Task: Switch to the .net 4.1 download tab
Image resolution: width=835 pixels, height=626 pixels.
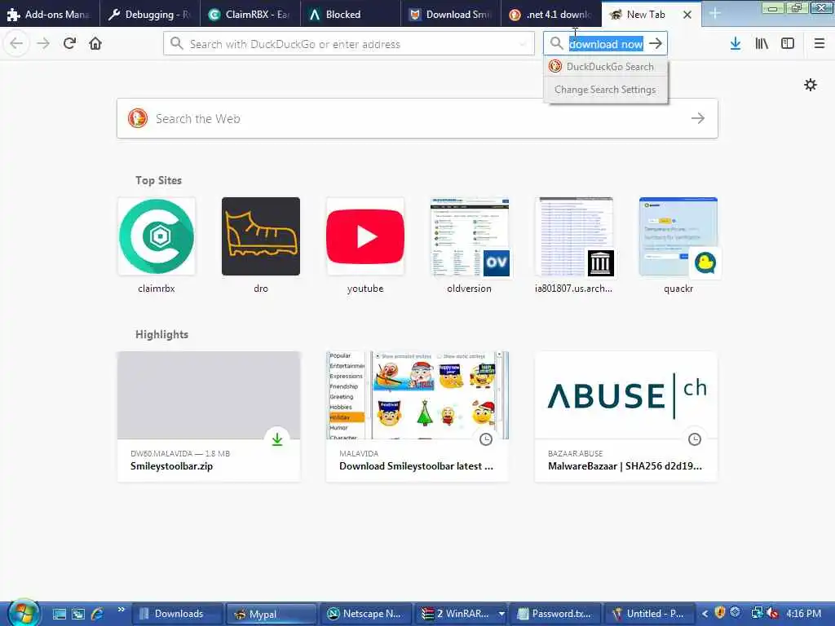Action: (x=550, y=15)
